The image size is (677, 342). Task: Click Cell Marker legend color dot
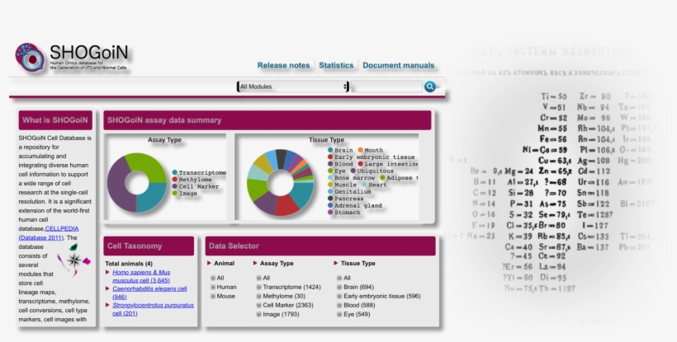pos(175,186)
